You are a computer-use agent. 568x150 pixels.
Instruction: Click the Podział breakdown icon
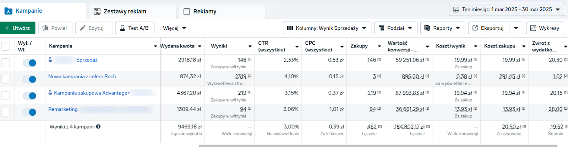[381, 28]
